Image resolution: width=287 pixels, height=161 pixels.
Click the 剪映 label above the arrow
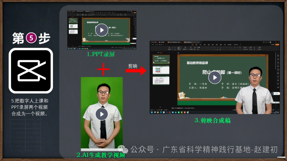tap(133, 66)
